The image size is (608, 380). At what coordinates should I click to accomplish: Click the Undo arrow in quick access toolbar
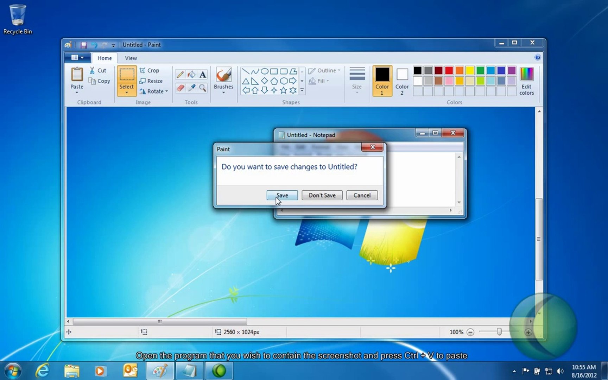pos(94,45)
